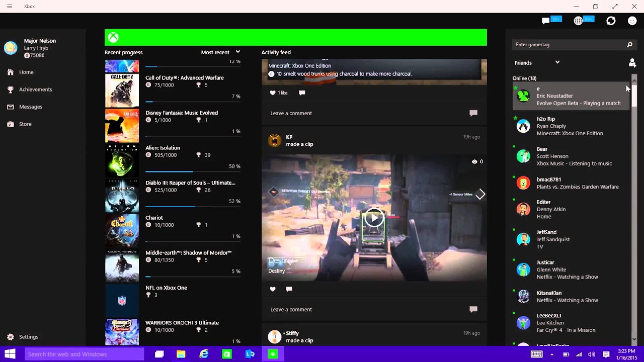Open KP's profile name link
Screen dimensions: 644x362
click(x=289, y=137)
